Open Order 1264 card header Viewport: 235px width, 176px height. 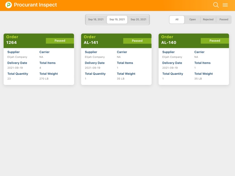pos(39,41)
